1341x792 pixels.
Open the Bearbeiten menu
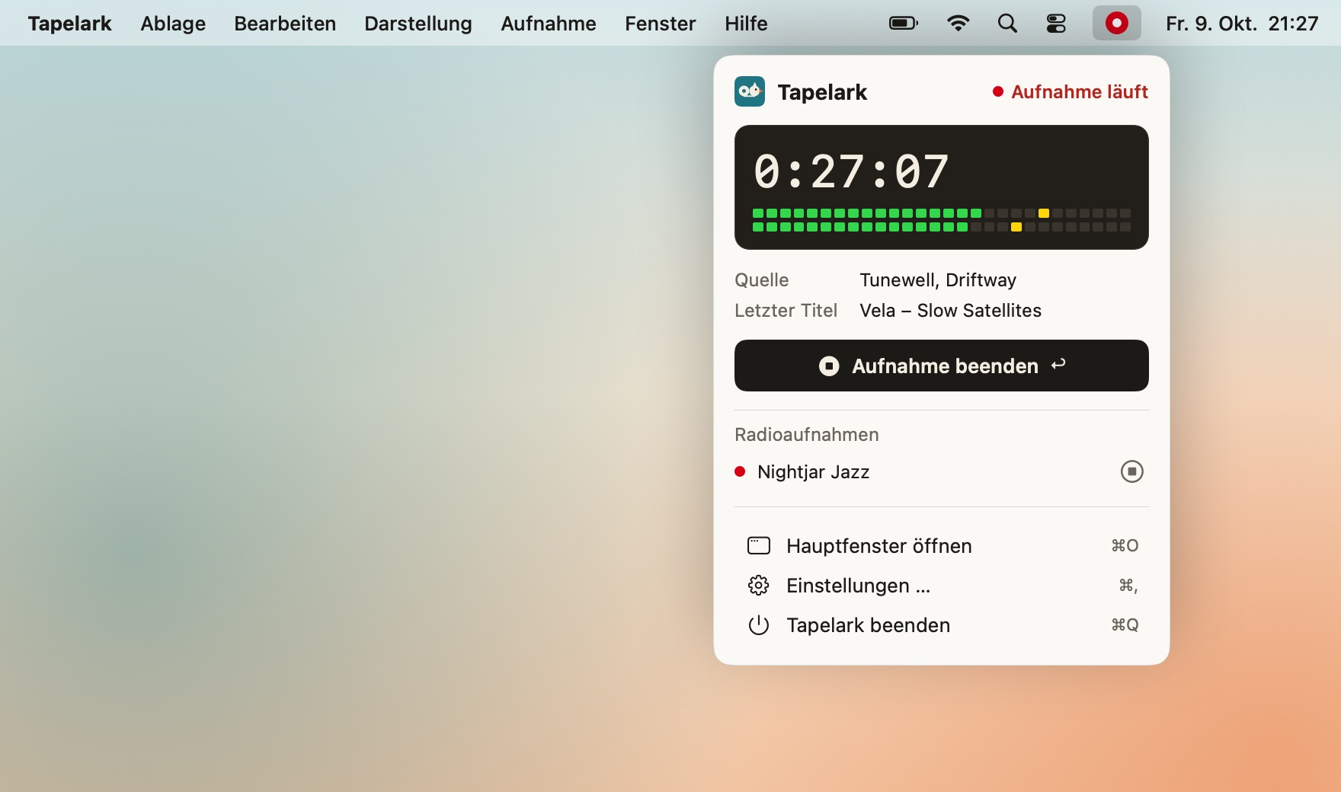point(285,24)
